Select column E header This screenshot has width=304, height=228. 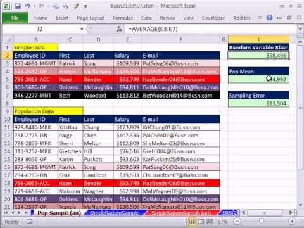tap(127, 39)
